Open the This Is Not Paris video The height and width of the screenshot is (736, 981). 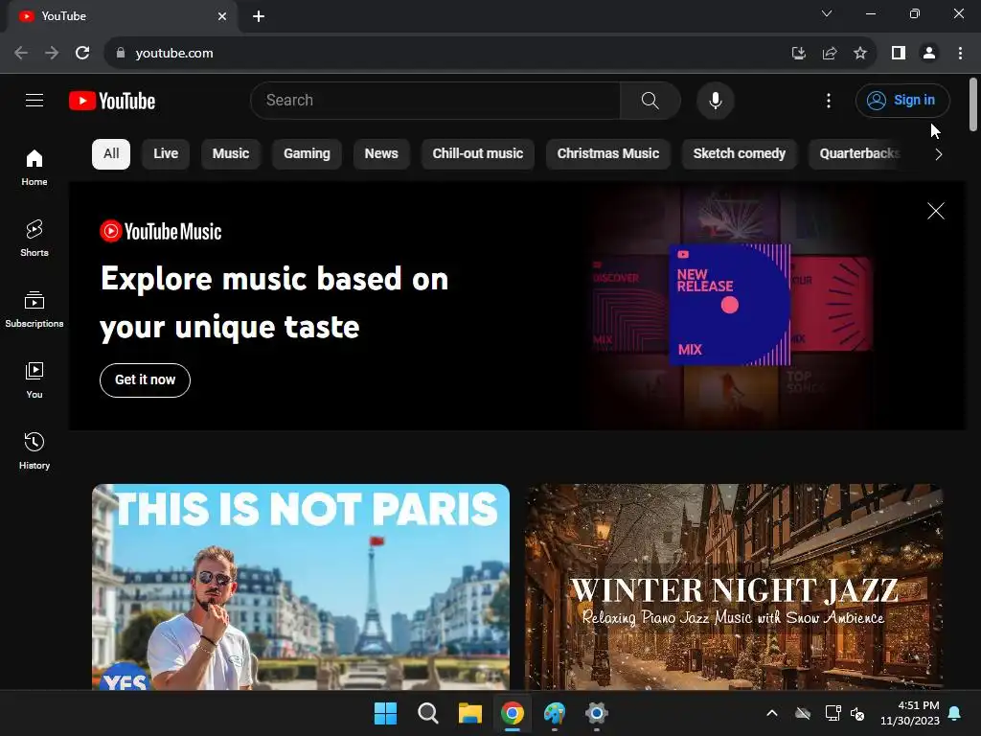pos(301,587)
